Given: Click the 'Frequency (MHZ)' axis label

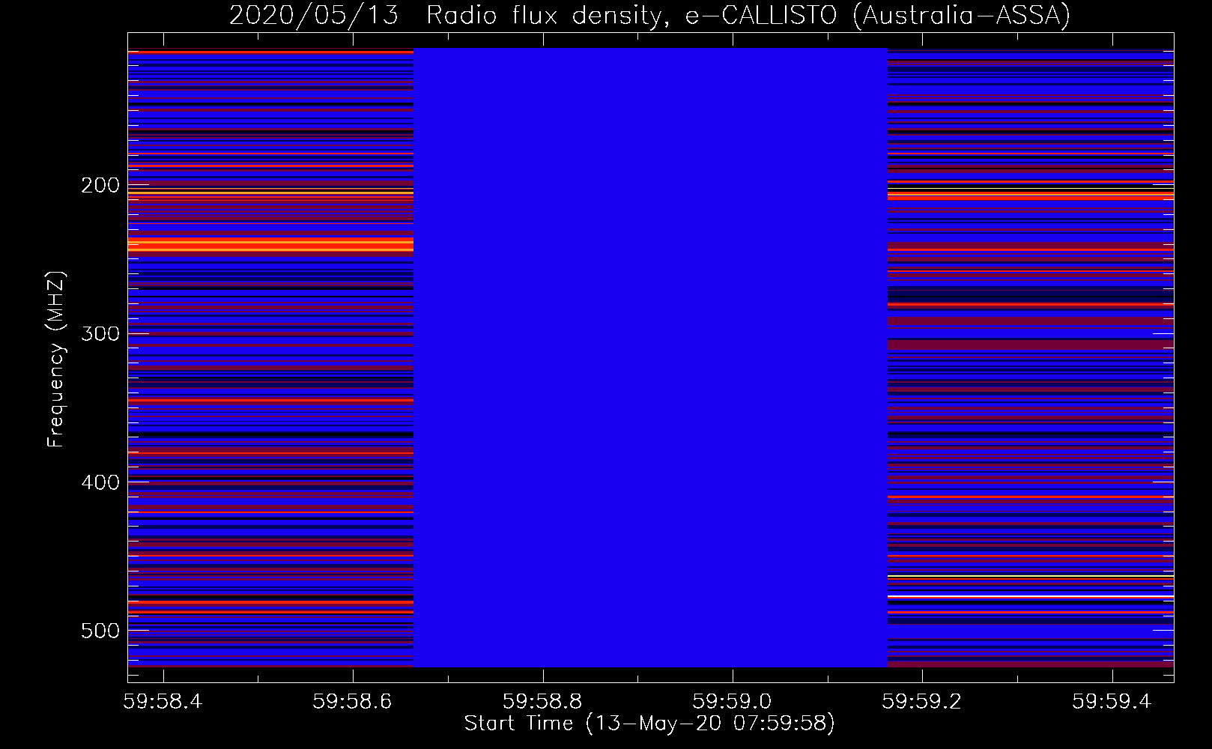Looking at the screenshot, I should pos(56,360).
